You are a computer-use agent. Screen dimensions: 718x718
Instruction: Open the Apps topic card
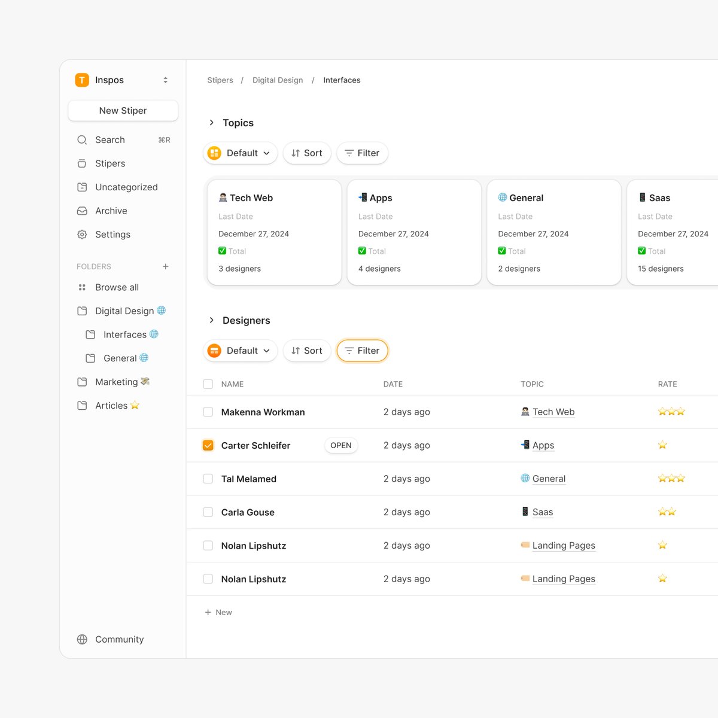coord(414,233)
